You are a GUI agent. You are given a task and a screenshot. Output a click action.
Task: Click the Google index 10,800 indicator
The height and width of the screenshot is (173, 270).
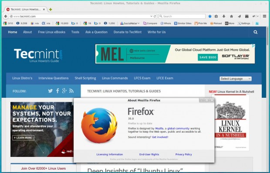click(62, 23)
